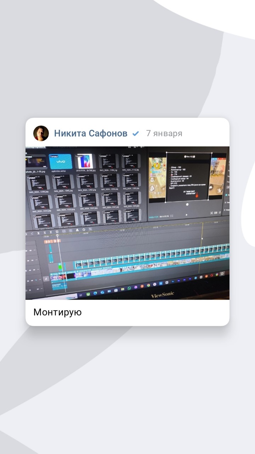Viewport: 255px width, 454px height.
Task: Select the orange clips on the top timeline track
Action: pyautogui.click(x=52, y=241)
